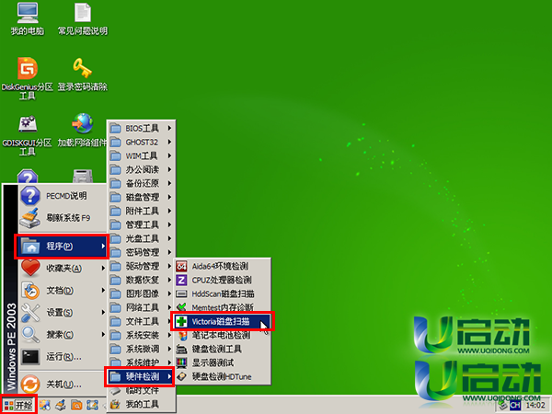Click the 显示器测试 monitor icon
Viewport: 552px width, 414px height.
pos(181,362)
